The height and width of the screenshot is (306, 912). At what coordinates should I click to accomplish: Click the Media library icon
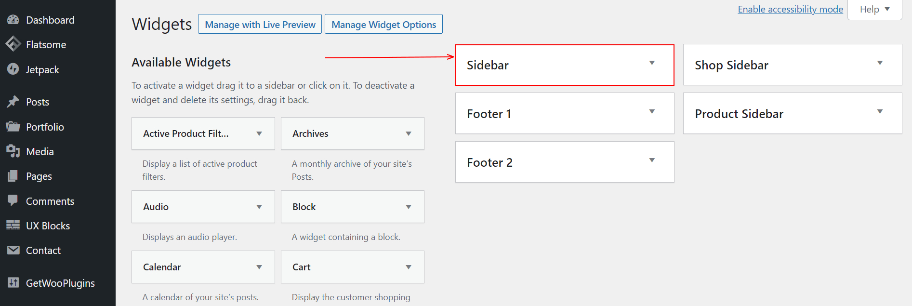(x=13, y=151)
